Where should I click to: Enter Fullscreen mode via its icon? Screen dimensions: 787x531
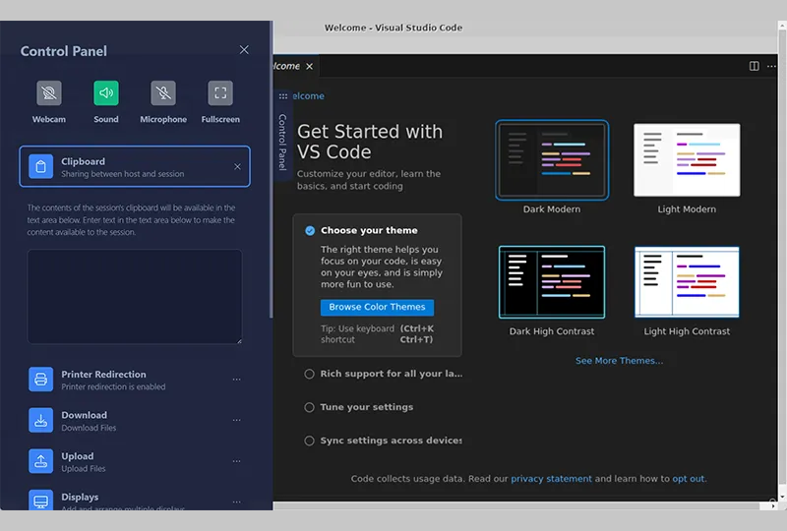pos(220,92)
